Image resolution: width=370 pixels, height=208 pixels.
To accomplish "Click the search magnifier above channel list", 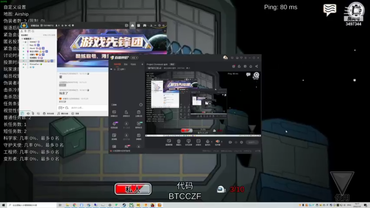I will 33,31.
